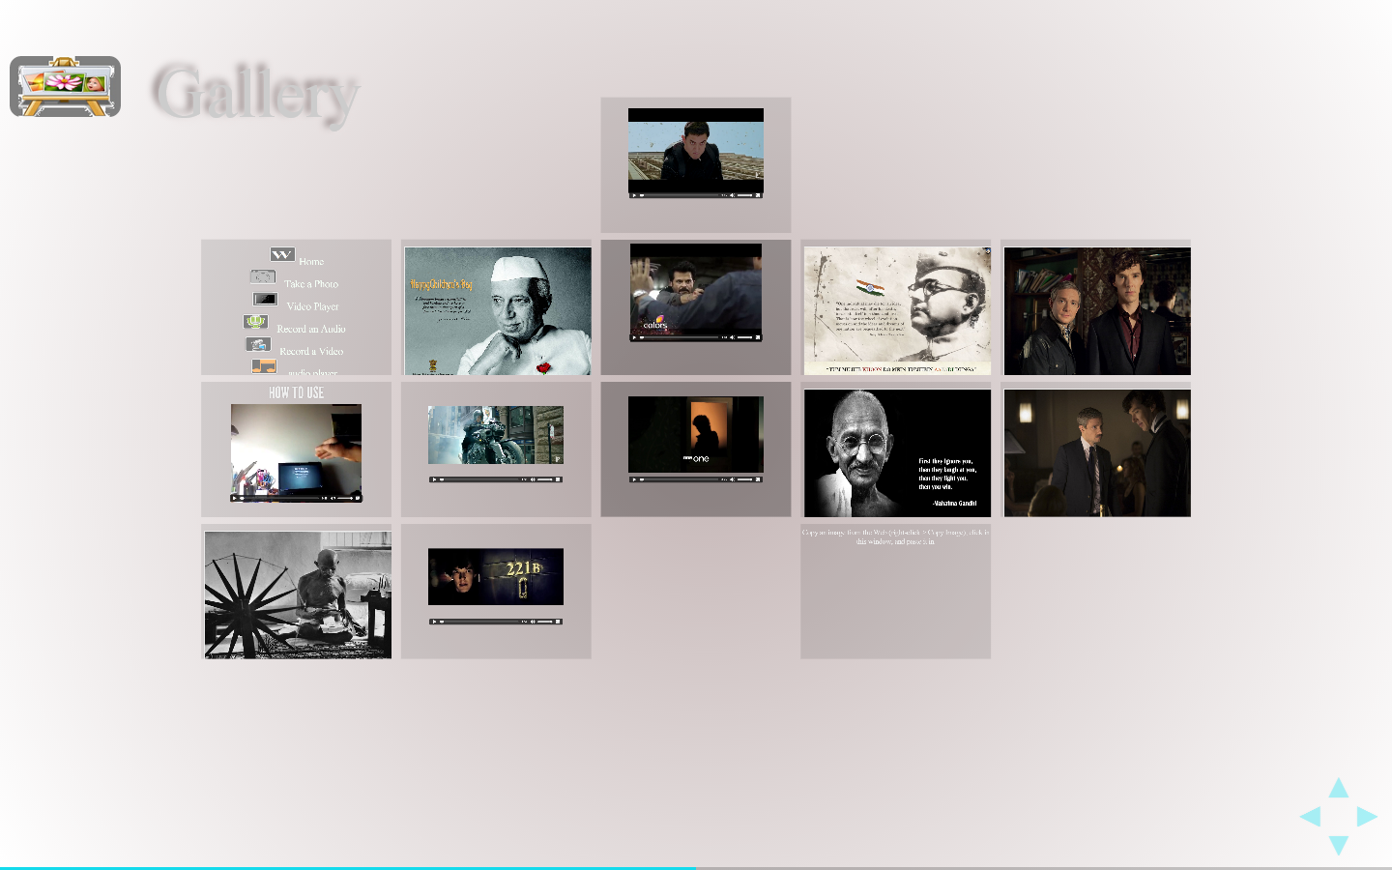The height and width of the screenshot is (870, 1392).
Task: Play the BBC One video
Action: pyautogui.click(x=634, y=479)
